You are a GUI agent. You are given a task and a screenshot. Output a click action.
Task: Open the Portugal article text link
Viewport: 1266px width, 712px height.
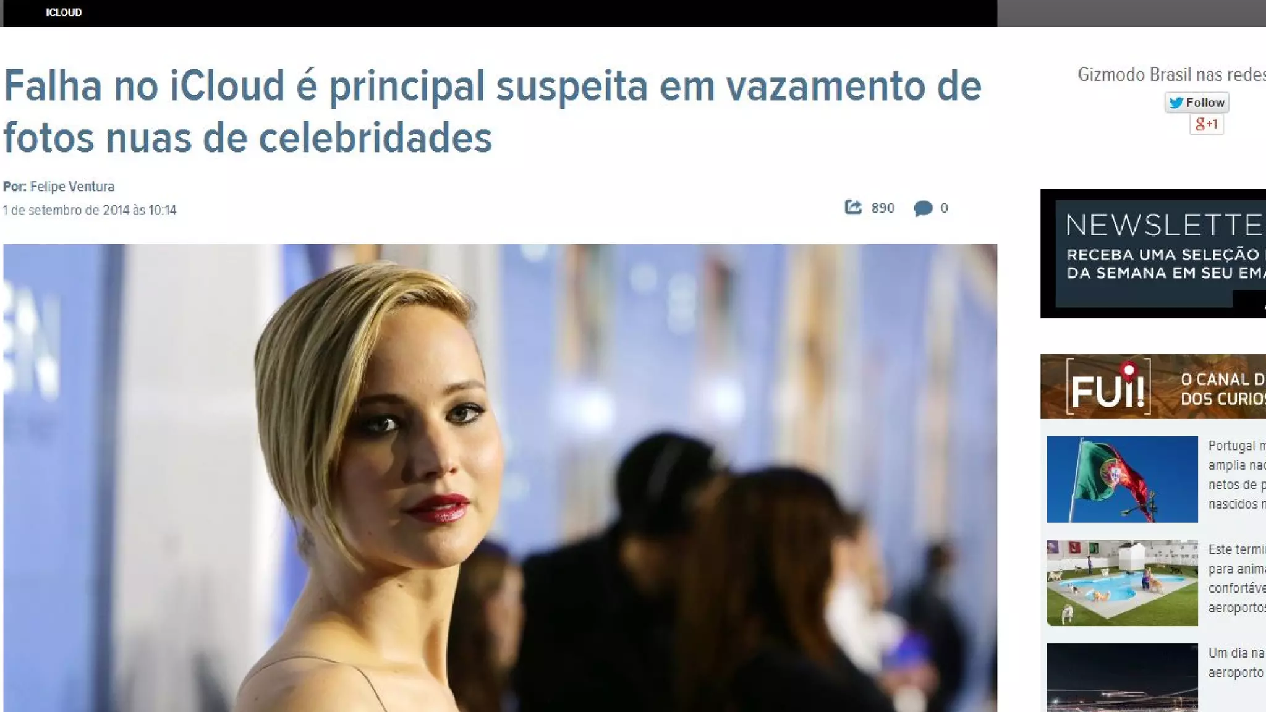(1236, 475)
